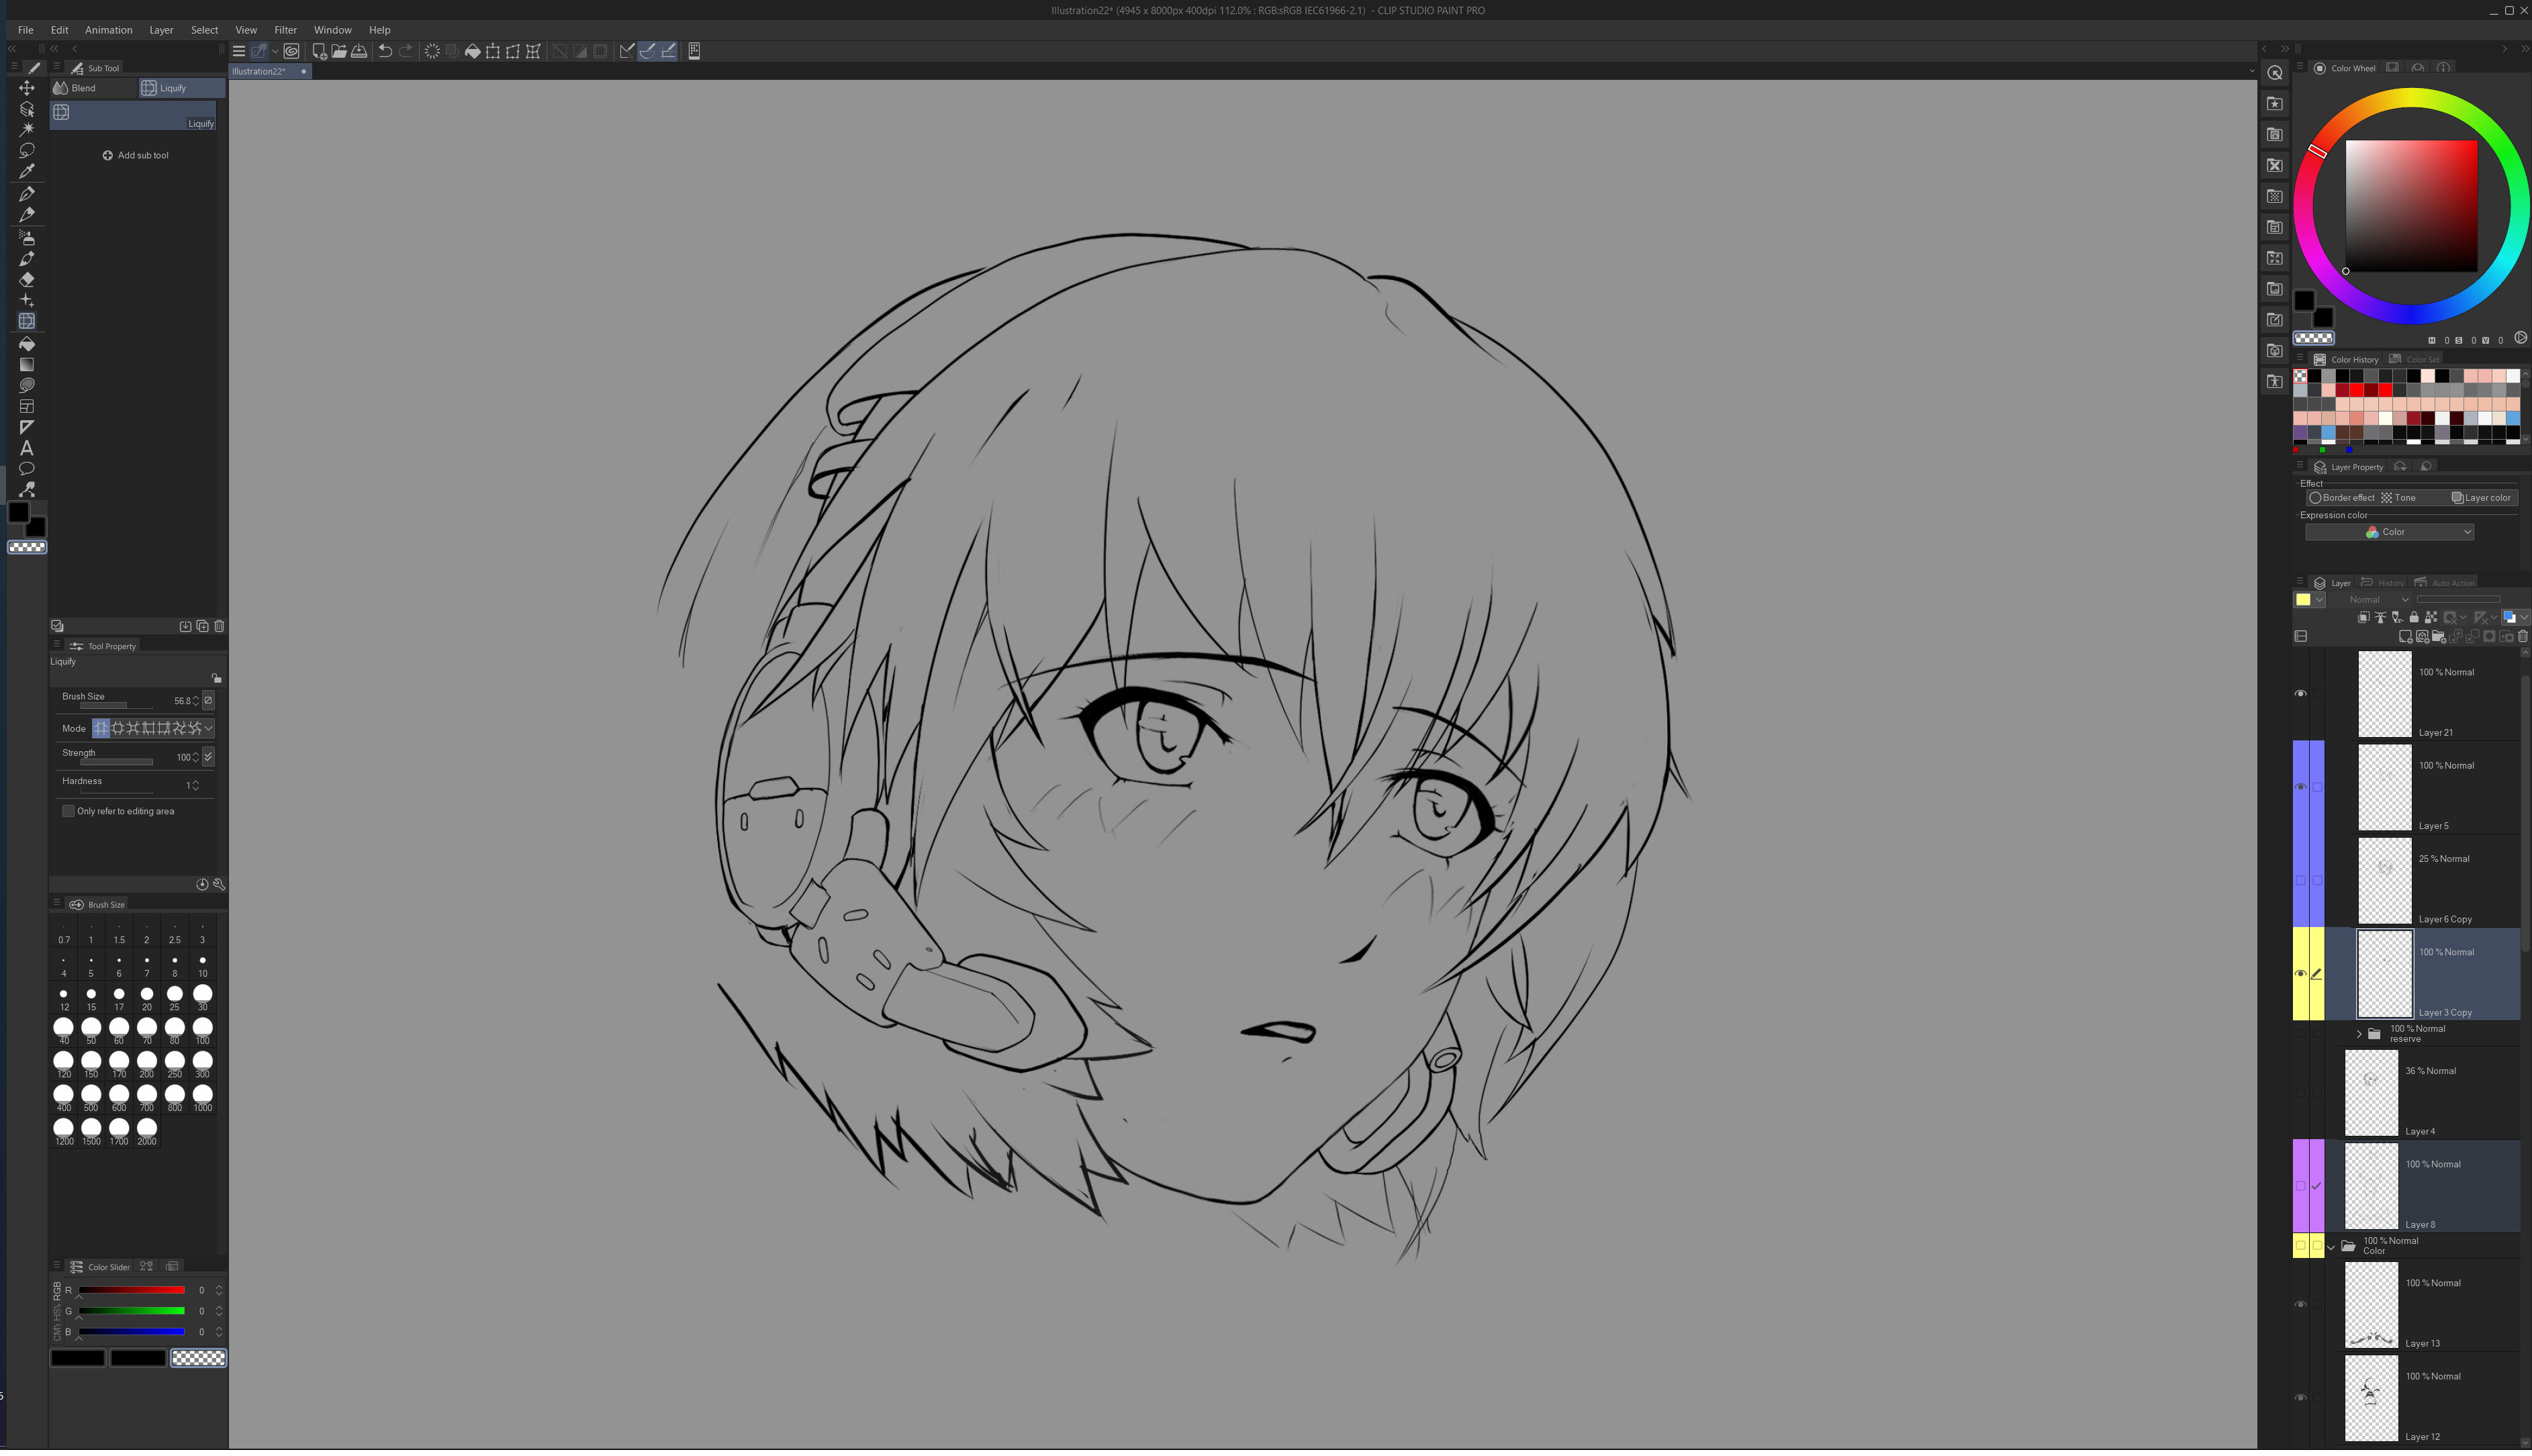Click the new raster layer icon

(x=2405, y=636)
